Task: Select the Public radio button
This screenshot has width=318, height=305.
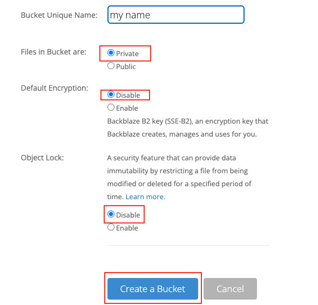Action: [x=111, y=66]
